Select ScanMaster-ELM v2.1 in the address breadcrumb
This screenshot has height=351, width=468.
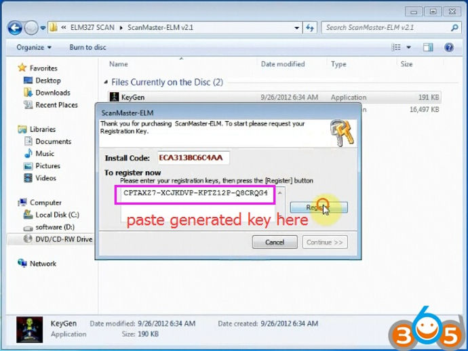pyautogui.click(x=160, y=27)
